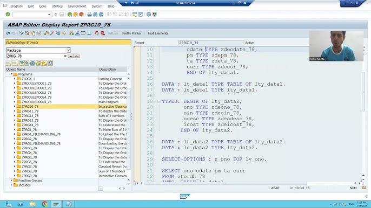Screen dimensions: 371x208
Task: Click the code editor horizontal scrollbar
Action: pyautogui.click(x=225, y=183)
